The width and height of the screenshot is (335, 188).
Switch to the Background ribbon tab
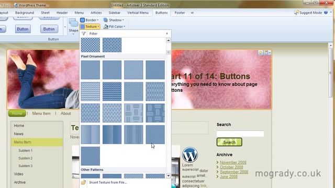[25, 13]
